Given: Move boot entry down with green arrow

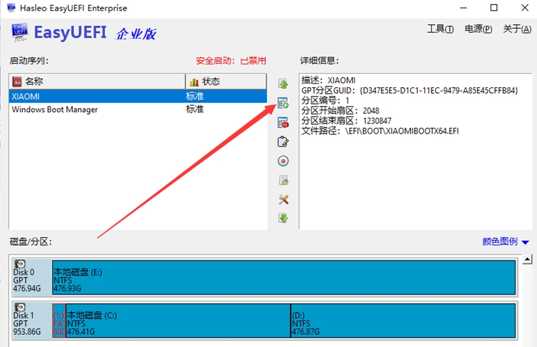Looking at the screenshot, I should tap(283, 218).
